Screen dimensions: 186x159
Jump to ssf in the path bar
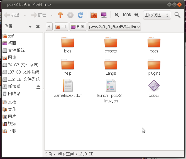point(61,27)
